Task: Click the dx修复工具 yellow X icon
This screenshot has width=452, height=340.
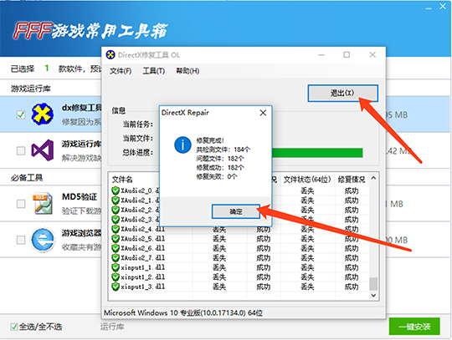Action: pyautogui.click(x=43, y=114)
